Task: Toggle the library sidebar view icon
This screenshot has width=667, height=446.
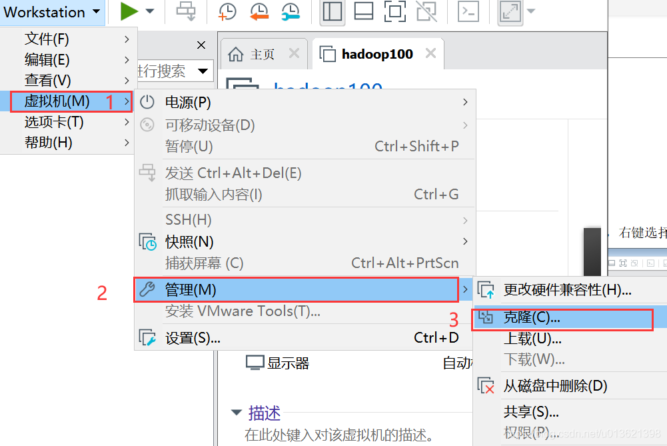Action: (333, 11)
